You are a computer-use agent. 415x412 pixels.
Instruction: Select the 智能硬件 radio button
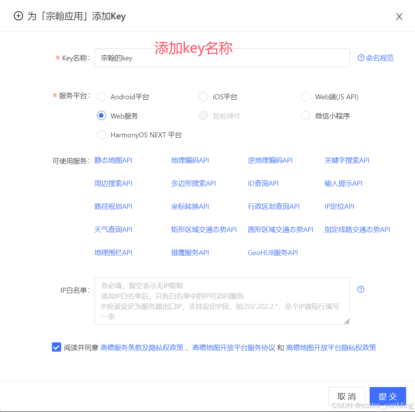point(203,116)
